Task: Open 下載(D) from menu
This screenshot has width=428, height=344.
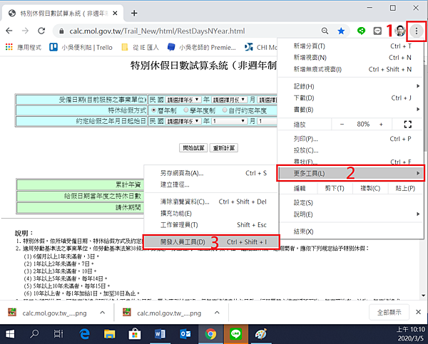Action: pyautogui.click(x=350, y=98)
